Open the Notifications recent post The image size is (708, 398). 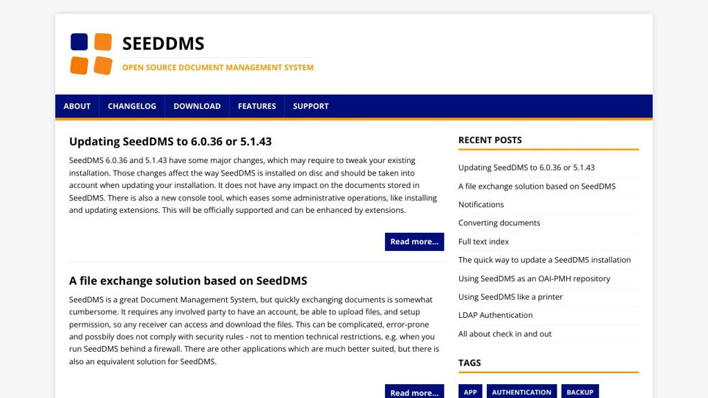coord(481,205)
